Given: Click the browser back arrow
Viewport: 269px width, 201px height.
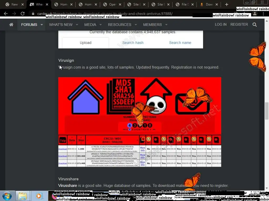Looking at the screenshot, I should click(x=6, y=14).
